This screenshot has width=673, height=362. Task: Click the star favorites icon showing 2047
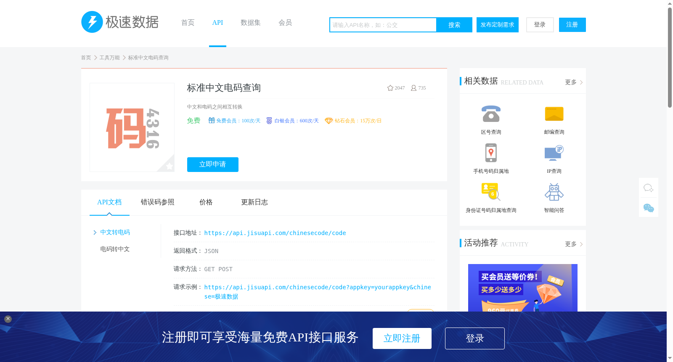tap(390, 88)
